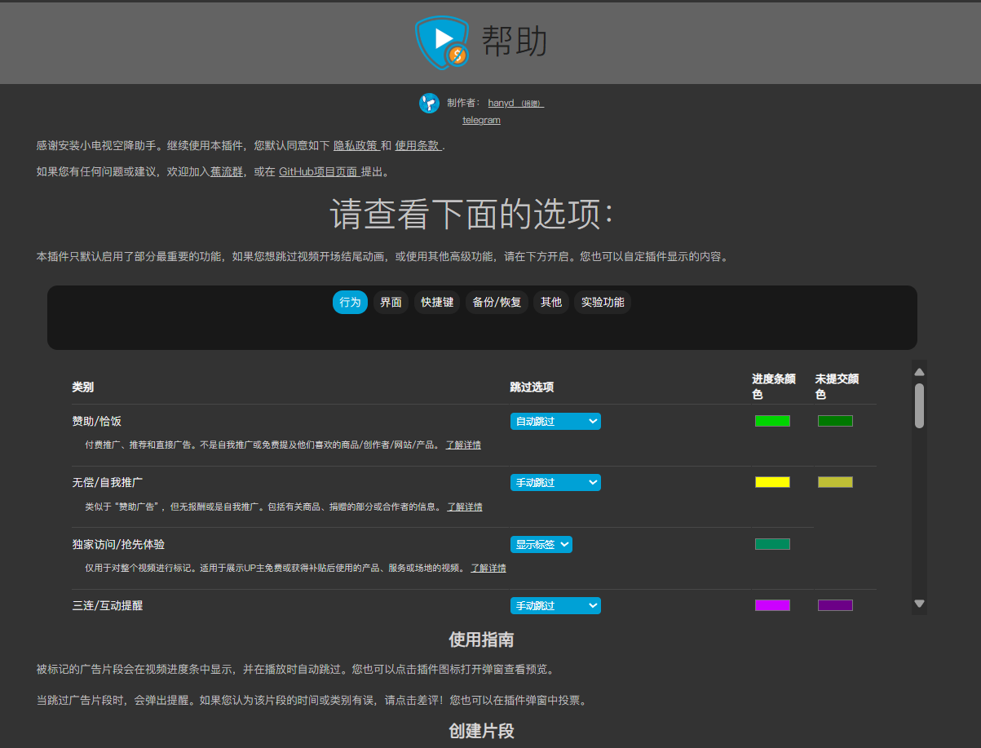The width and height of the screenshot is (981, 748).
Task: Open the 隐私政策 link
Action: (356, 145)
